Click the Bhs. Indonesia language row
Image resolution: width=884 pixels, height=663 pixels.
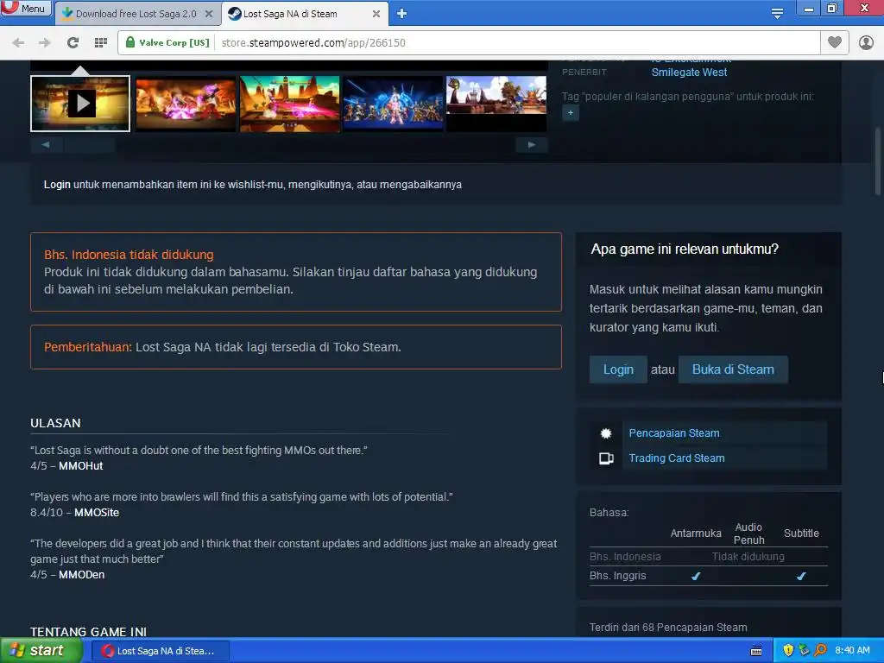tap(708, 557)
